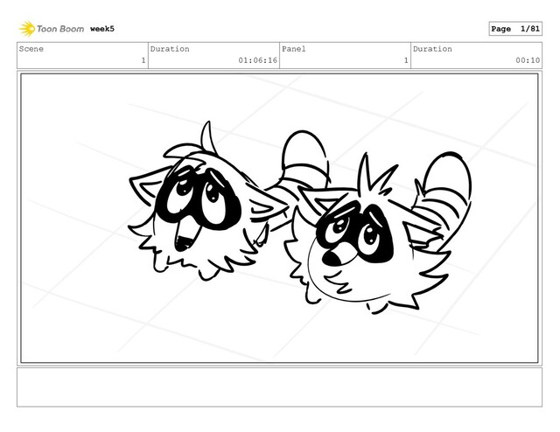Click the scene duration value '01:06:16'
This screenshot has width=560, height=432.
[257, 60]
